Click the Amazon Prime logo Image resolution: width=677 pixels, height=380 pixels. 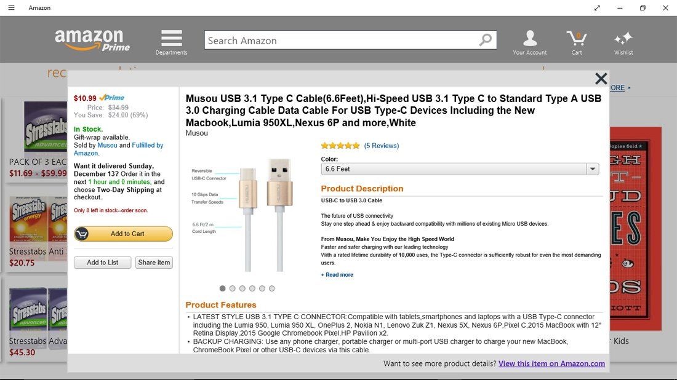92,40
